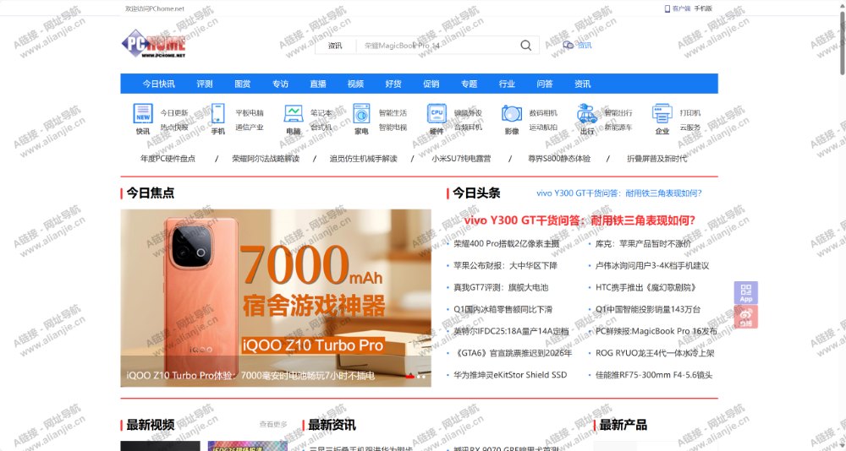Click the 新能源车 link
This screenshot has height=451, width=846.
(x=618, y=128)
